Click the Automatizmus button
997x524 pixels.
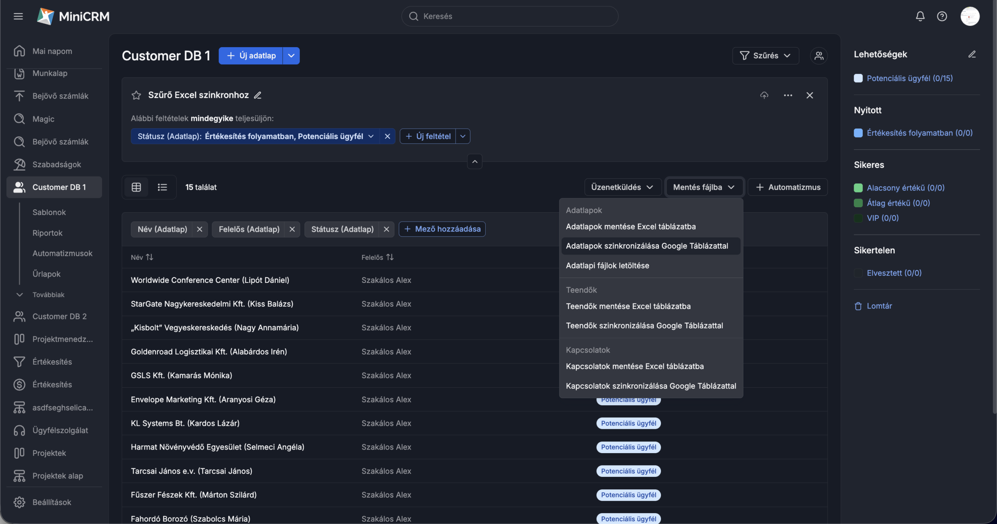click(x=787, y=187)
